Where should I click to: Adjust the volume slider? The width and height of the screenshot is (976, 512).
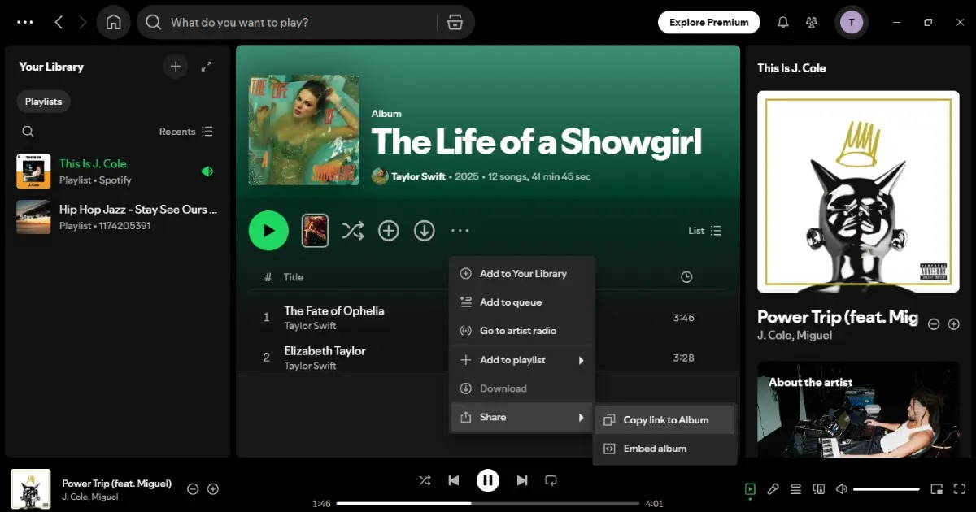pos(887,489)
